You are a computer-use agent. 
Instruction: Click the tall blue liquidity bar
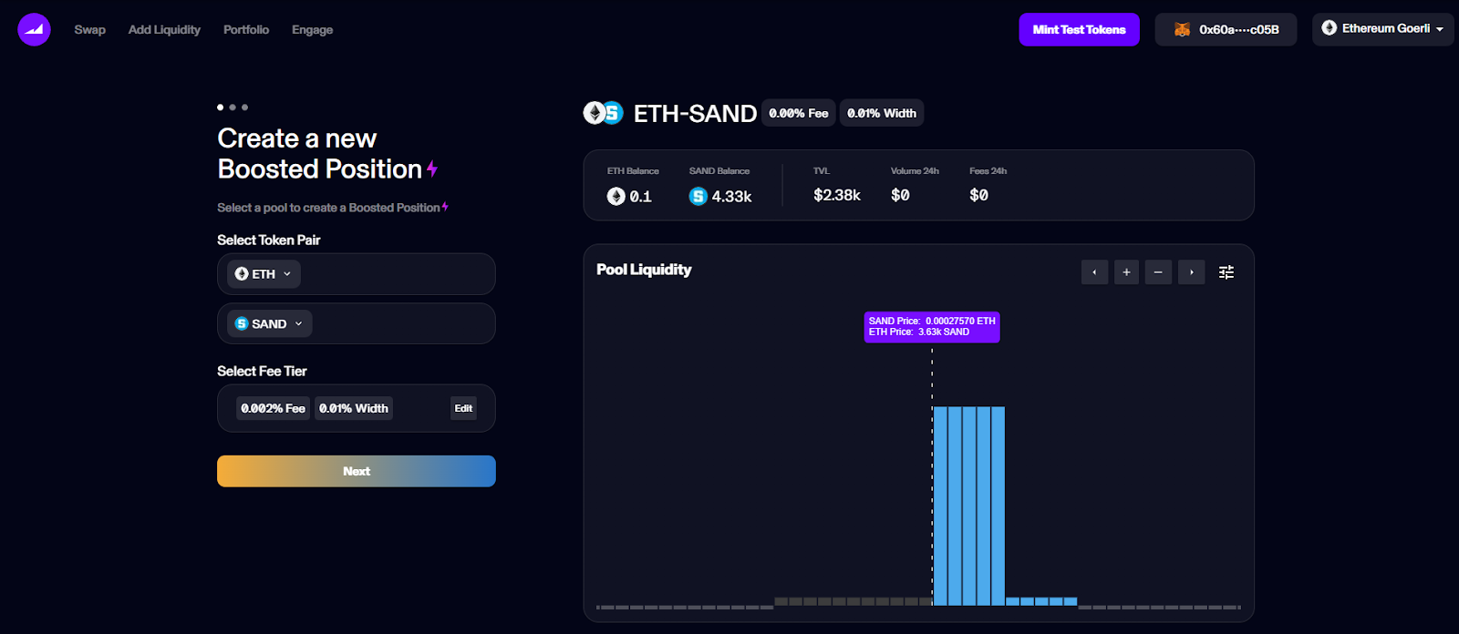(x=968, y=506)
